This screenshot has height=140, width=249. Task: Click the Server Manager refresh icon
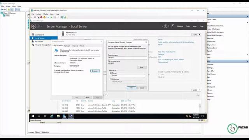165,26
